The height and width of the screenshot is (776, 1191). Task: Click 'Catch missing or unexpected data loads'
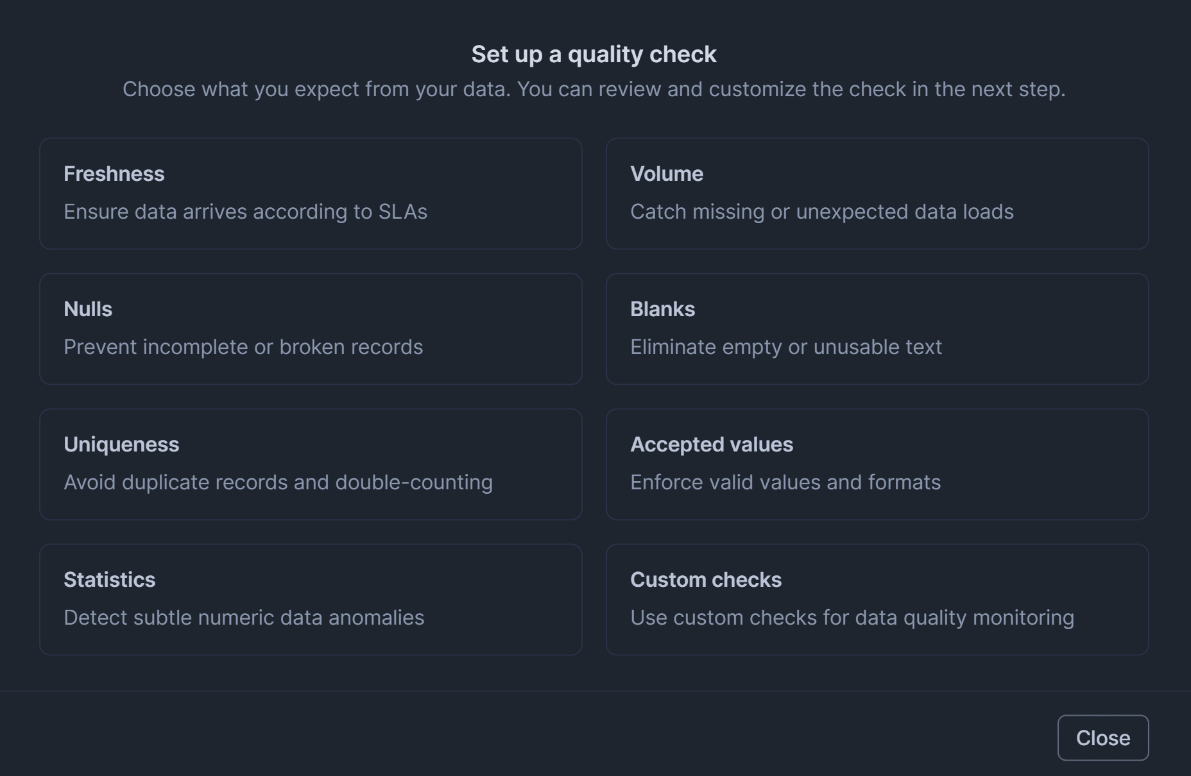point(821,212)
